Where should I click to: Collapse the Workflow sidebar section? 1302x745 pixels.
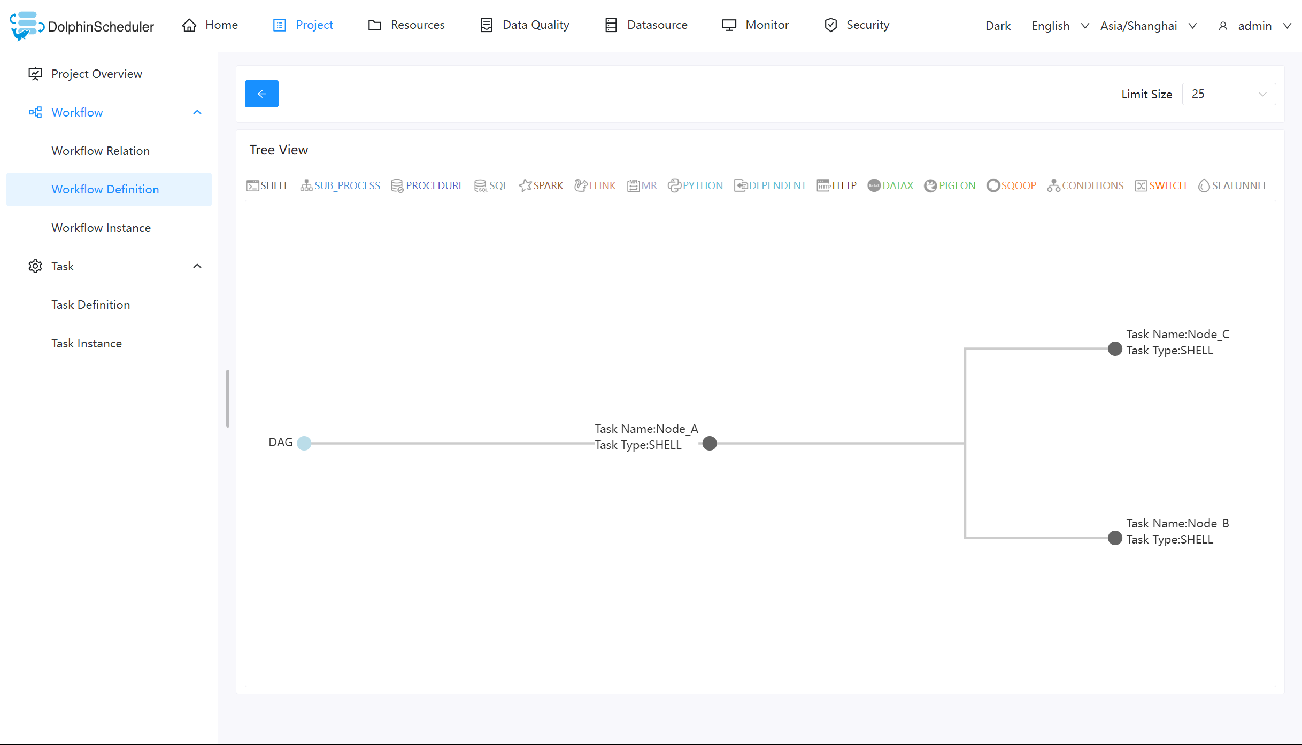coord(196,112)
